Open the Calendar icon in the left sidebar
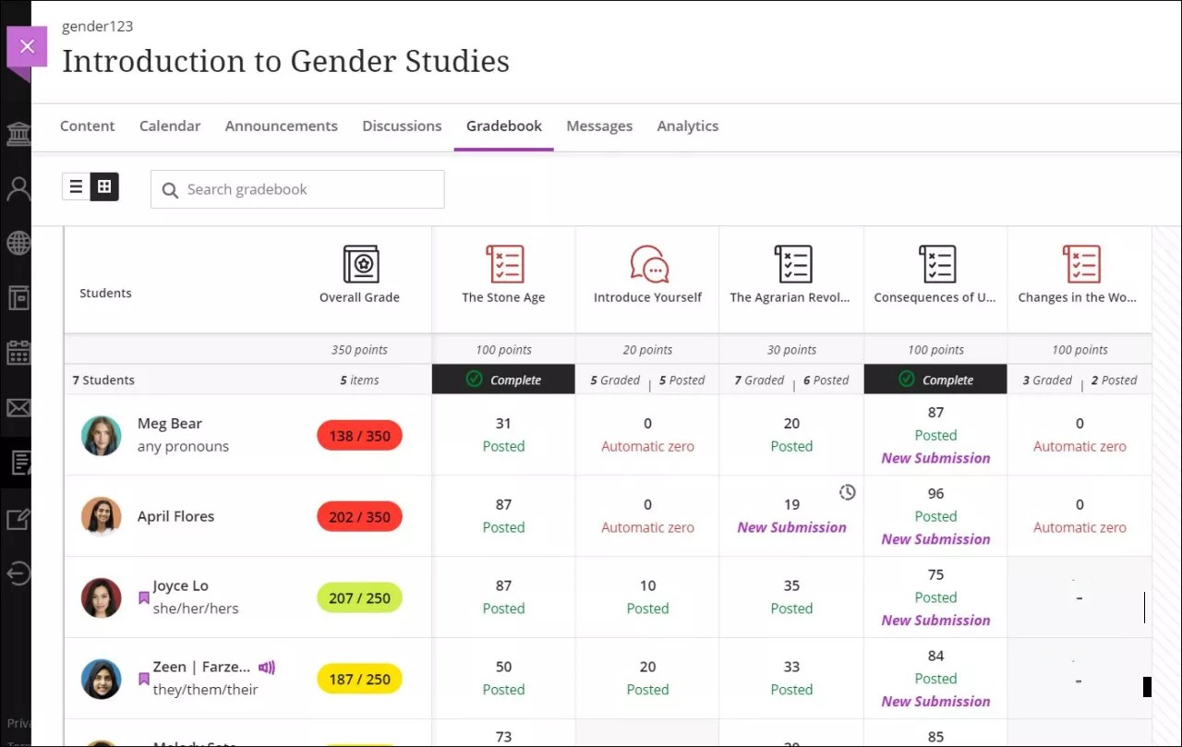The image size is (1182, 747). pyautogui.click(x=20, y=353)
